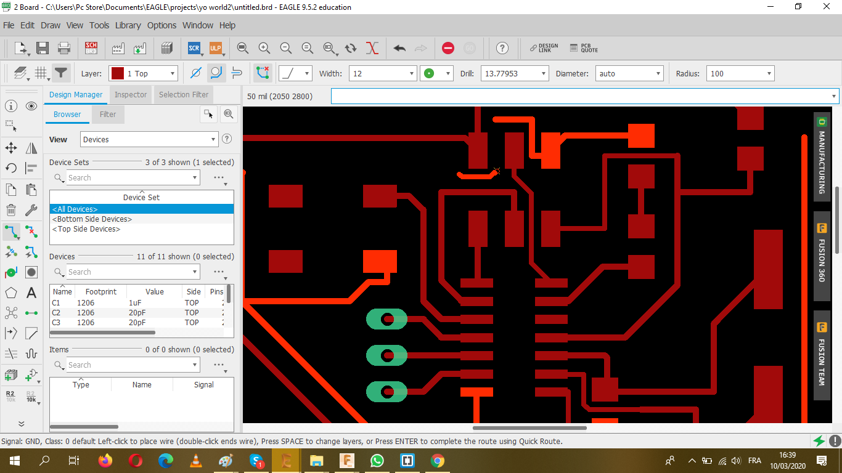Click the Delete trash can tool
Viewport: 842px width, 473px height.
[x=11, y=210]
